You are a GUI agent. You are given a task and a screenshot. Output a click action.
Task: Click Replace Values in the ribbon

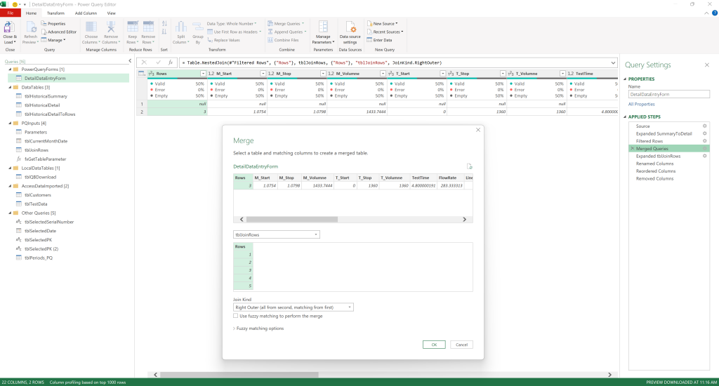[223, 40]
